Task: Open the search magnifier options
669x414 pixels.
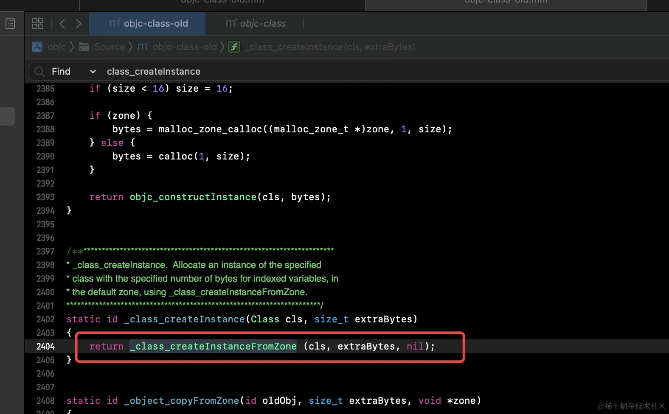Action: tap(39, 72)
